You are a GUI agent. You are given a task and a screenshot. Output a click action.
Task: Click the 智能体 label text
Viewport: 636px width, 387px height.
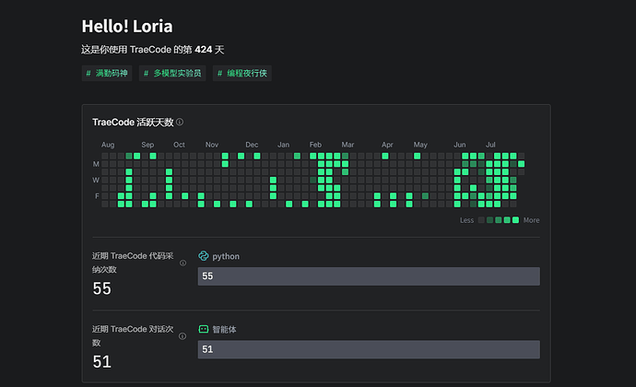tap(224, 329)
